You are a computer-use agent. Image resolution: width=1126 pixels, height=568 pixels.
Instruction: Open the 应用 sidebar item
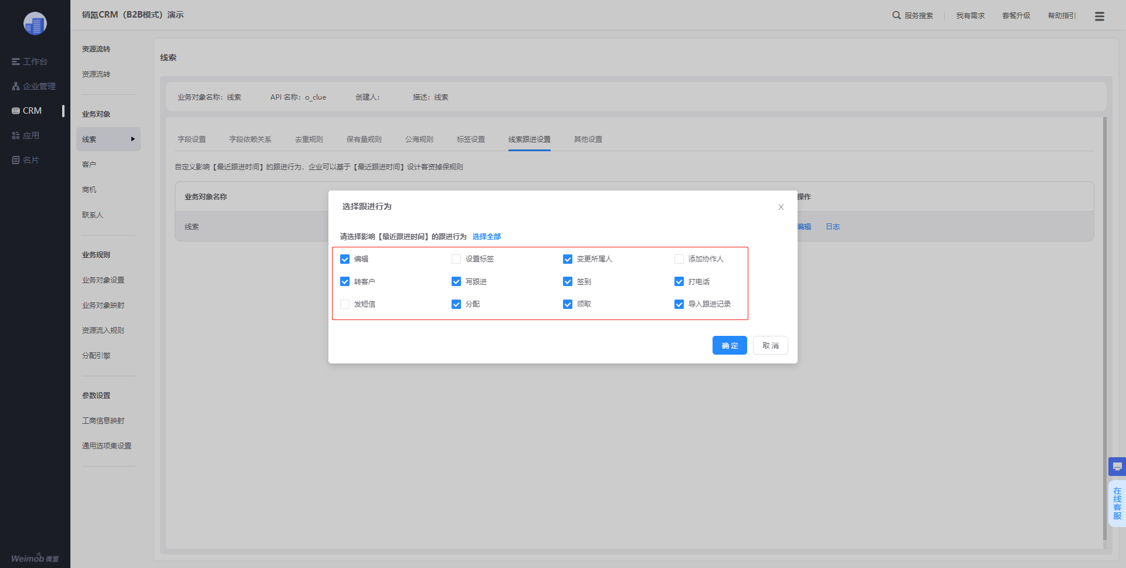(25, 135)
